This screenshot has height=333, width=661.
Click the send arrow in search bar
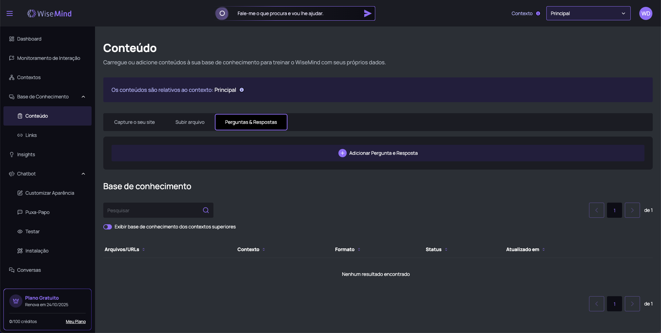[x=367, y=13]
